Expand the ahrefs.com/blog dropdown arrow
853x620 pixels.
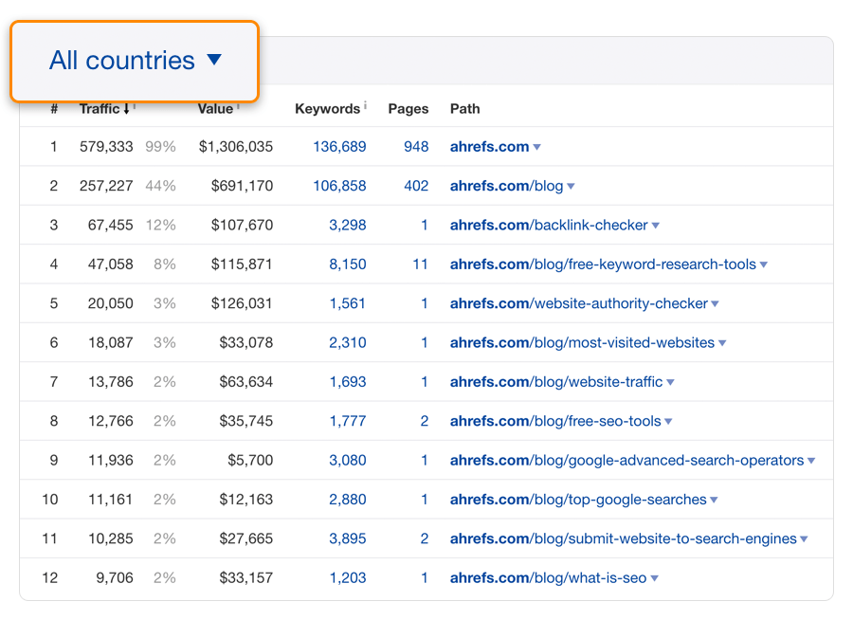pos(571,186)
